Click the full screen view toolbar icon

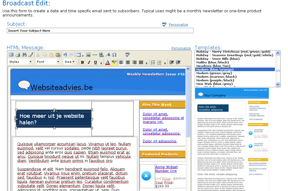11,55
